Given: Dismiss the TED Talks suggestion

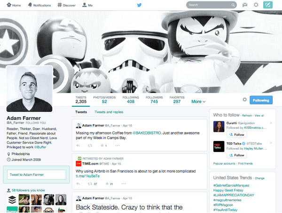Looking at the screenshot, I should coord(271,143).
